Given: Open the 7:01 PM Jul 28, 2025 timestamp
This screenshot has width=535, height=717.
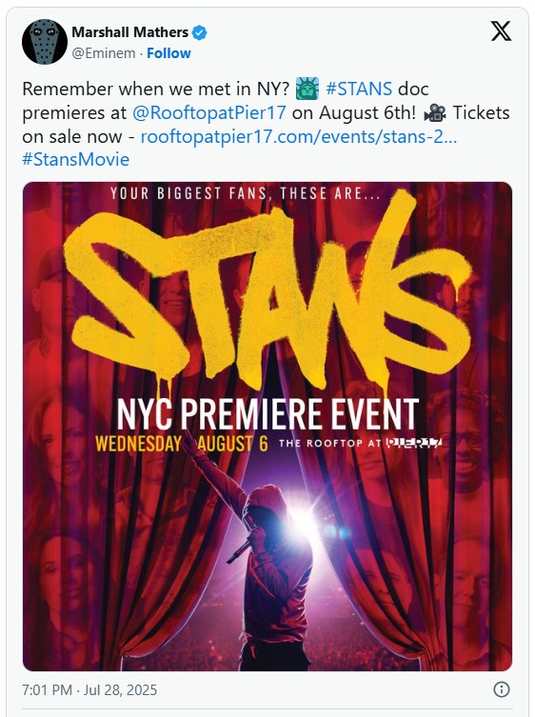Looking at the screenshot, I should coord(89,689).
